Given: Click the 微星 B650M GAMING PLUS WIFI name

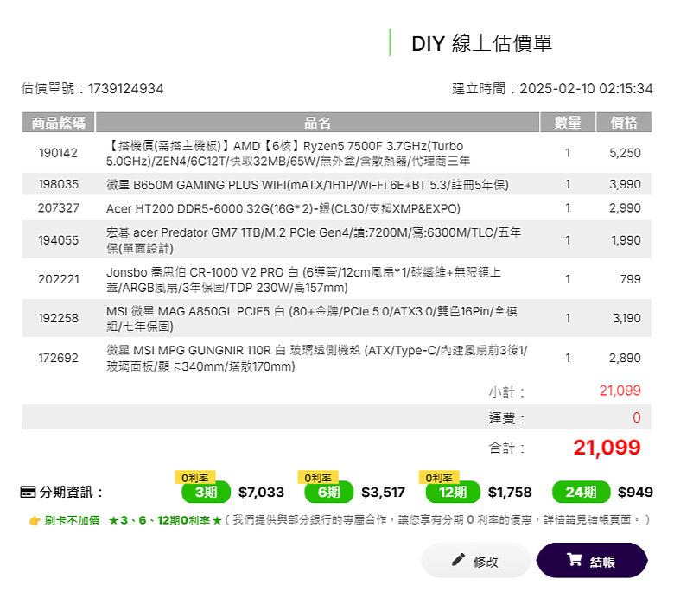Looking at the screenshot, I should [x=308, y=185].
